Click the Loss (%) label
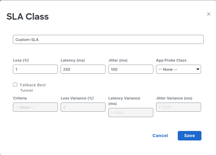This screenshot has width=216, height=155. [21, 60]
